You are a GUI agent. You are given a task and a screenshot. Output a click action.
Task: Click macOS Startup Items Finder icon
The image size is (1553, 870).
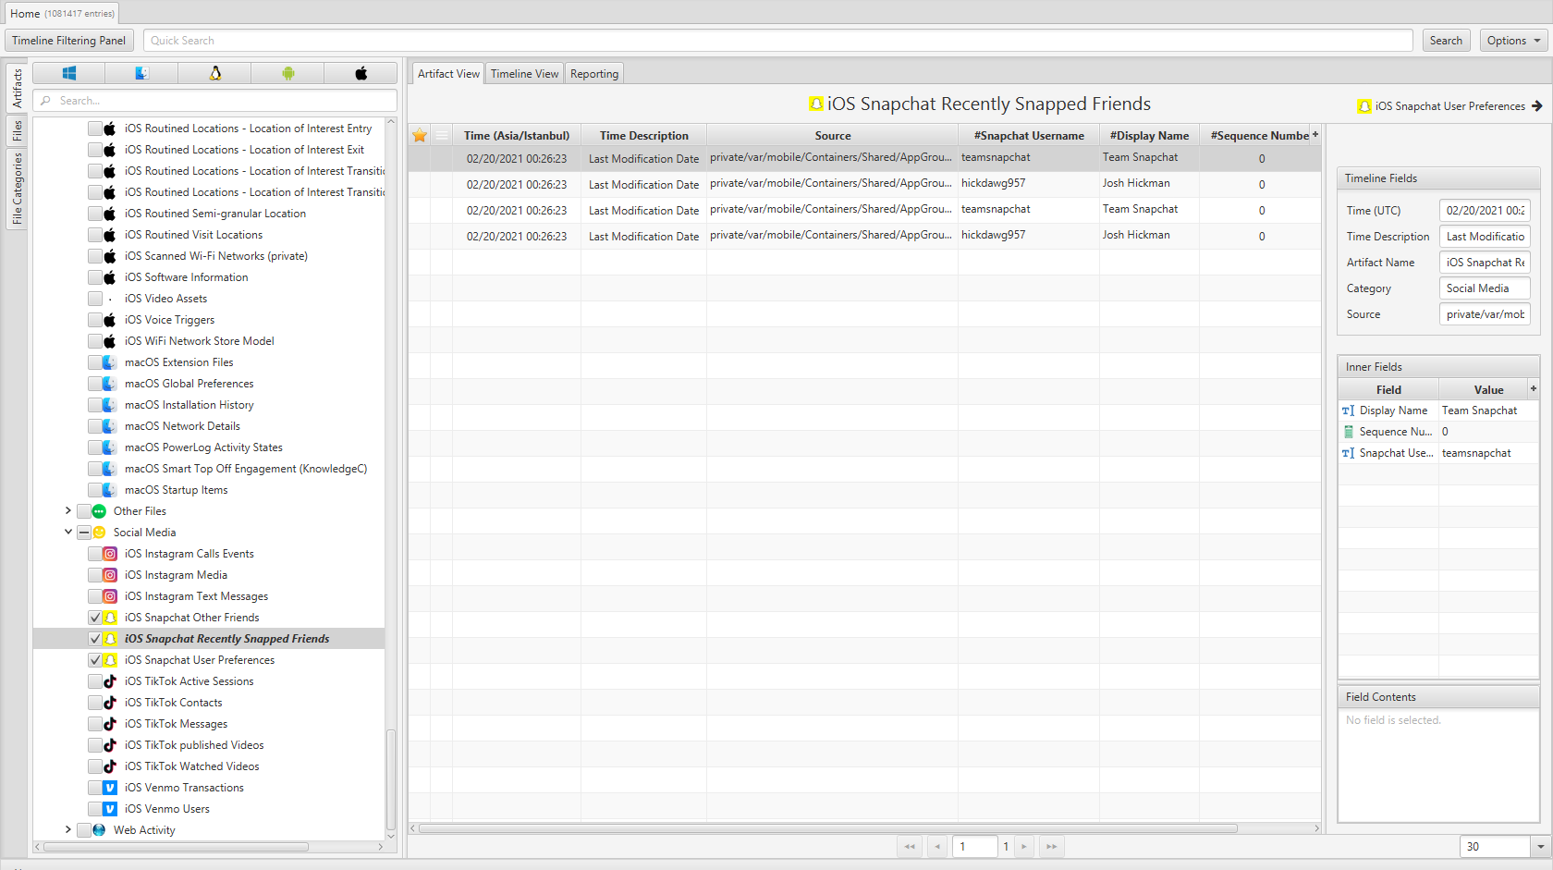[110, 490]
